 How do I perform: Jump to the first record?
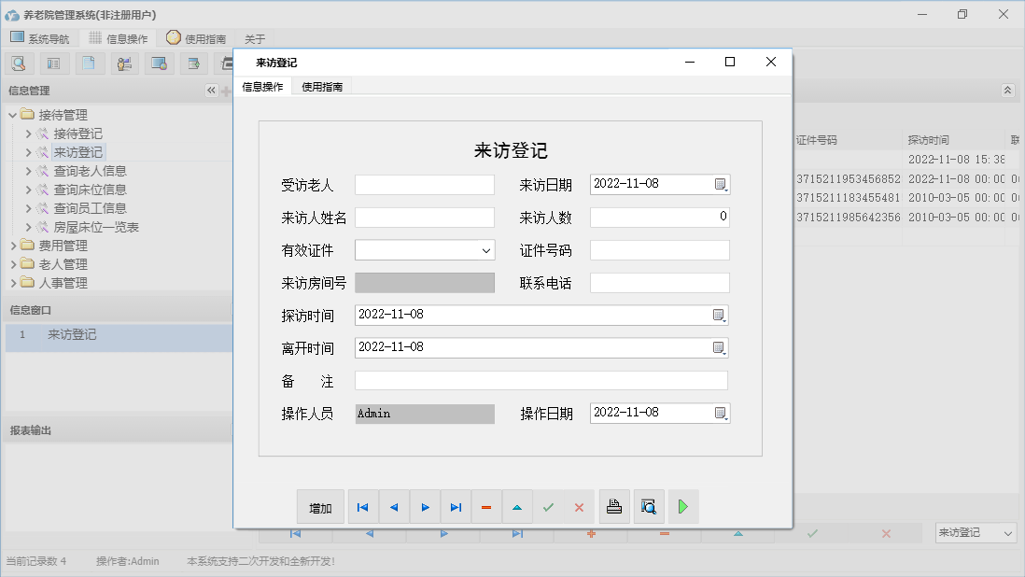pos(362,507)
